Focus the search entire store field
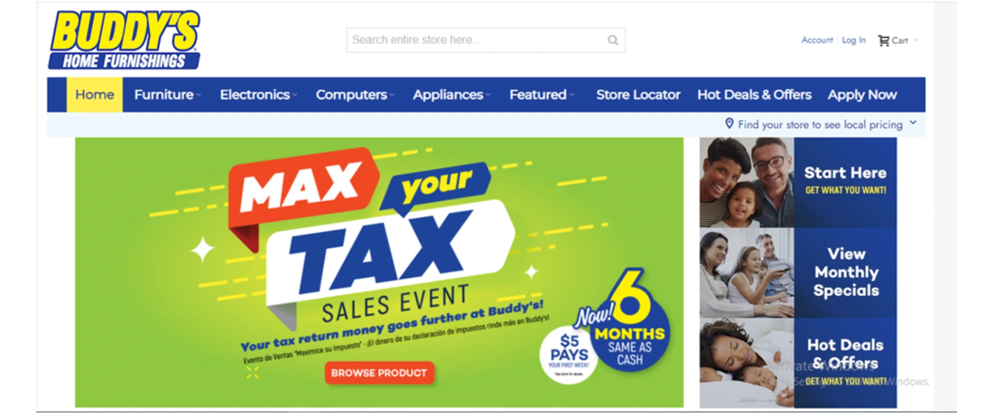993x414 pixels. [486, 40]
